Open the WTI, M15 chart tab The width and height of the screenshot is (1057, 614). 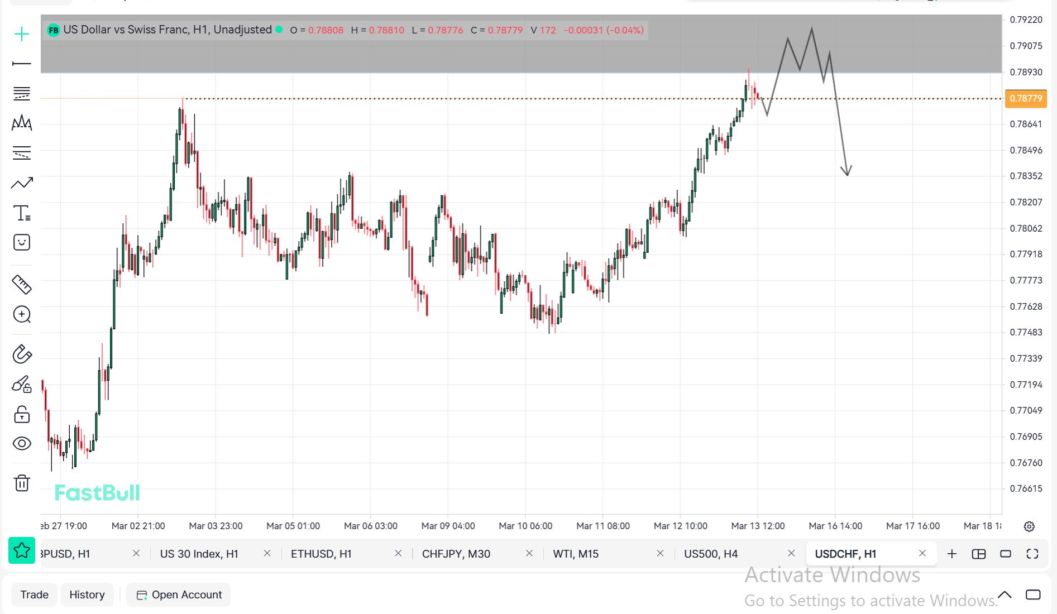(575, 554)
